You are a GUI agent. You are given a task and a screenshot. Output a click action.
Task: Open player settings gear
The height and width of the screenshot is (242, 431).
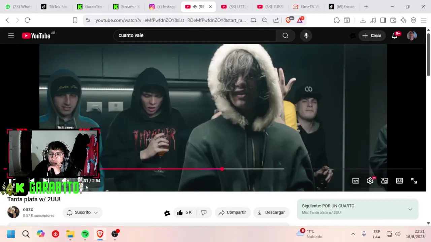pos(370,180)
